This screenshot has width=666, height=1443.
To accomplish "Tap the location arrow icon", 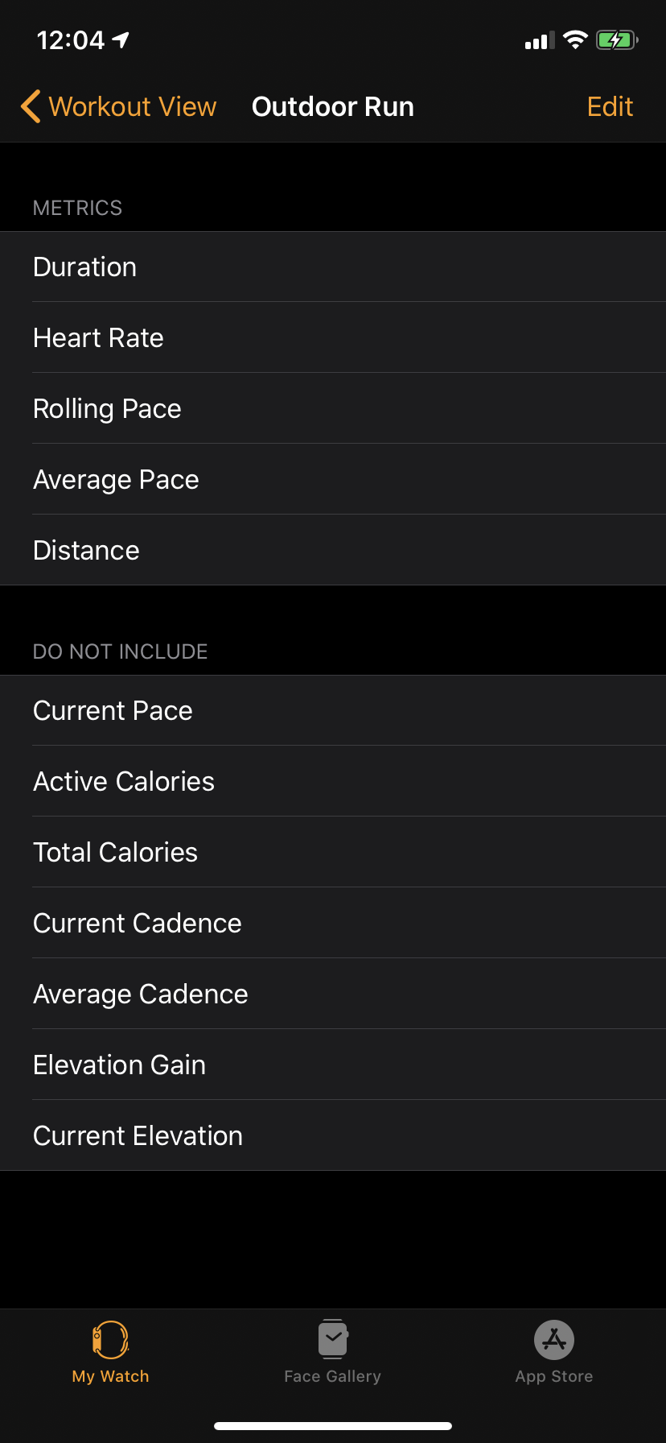I will coord(121,39).
